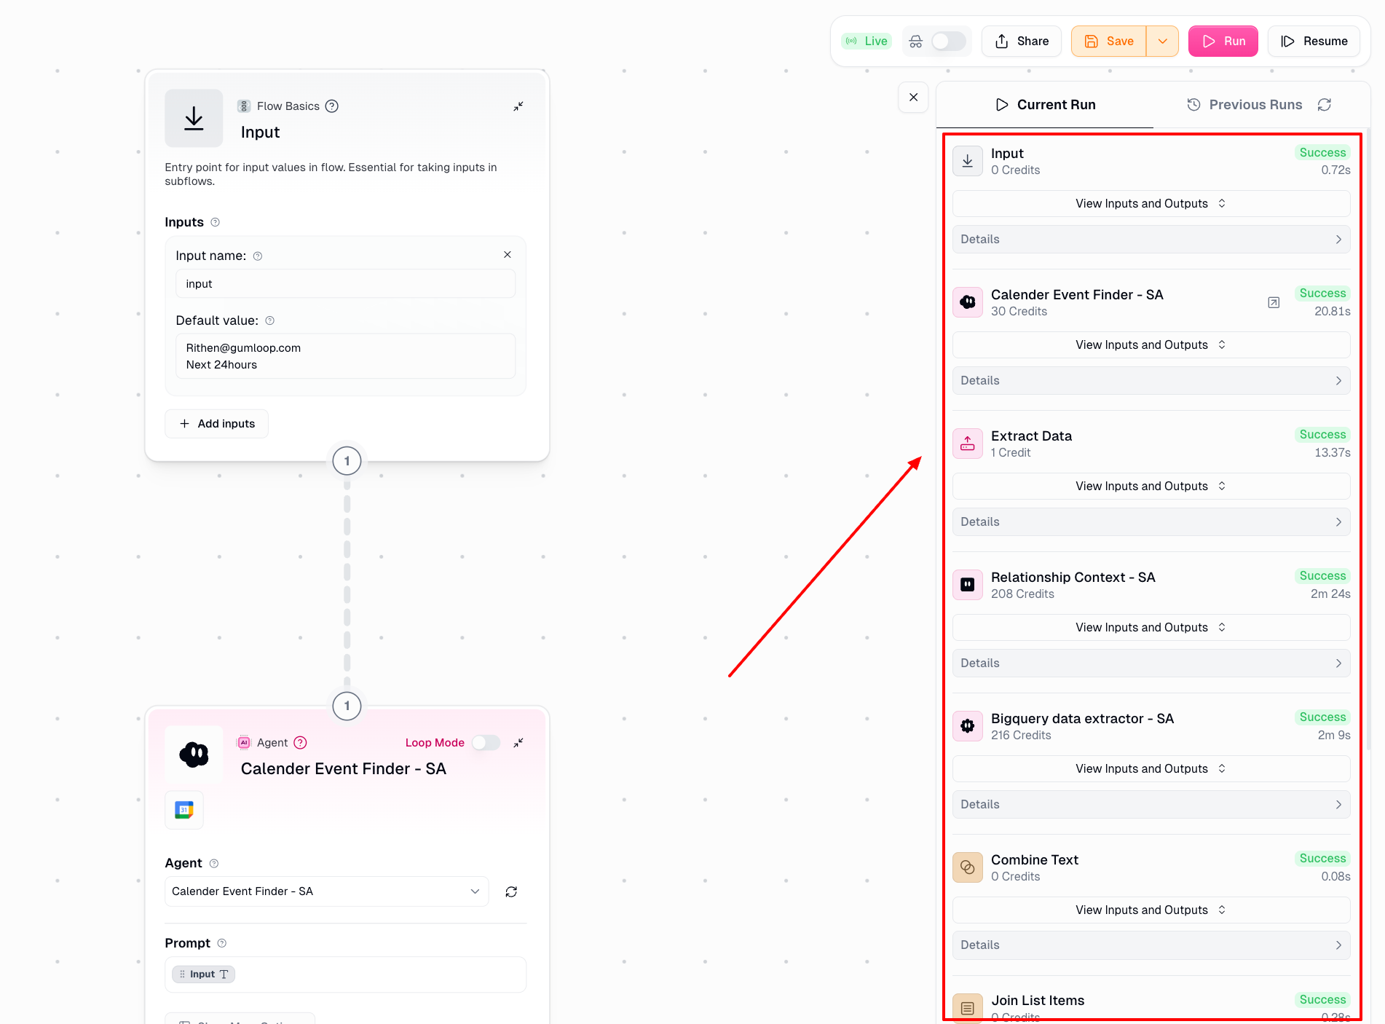
Task: Click the Input run step icon
Action: (x=968, y=161)
